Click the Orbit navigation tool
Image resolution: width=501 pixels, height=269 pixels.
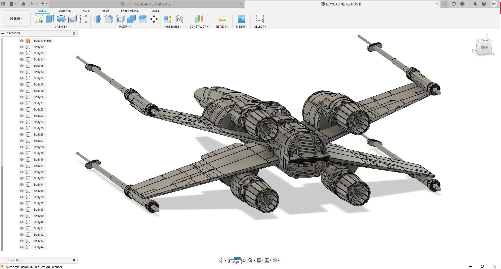point(221,260)
